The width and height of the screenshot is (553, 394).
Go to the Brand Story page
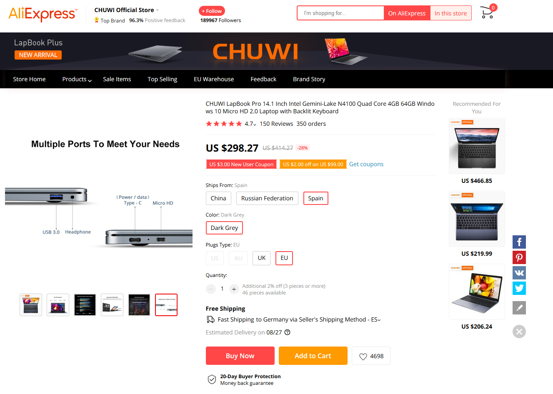click(x=309, y=79)
